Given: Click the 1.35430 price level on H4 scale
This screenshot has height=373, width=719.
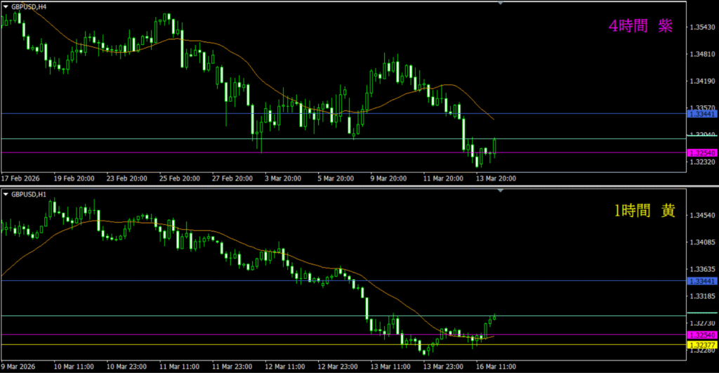Looking at the screenshot, I should [702, 27].
